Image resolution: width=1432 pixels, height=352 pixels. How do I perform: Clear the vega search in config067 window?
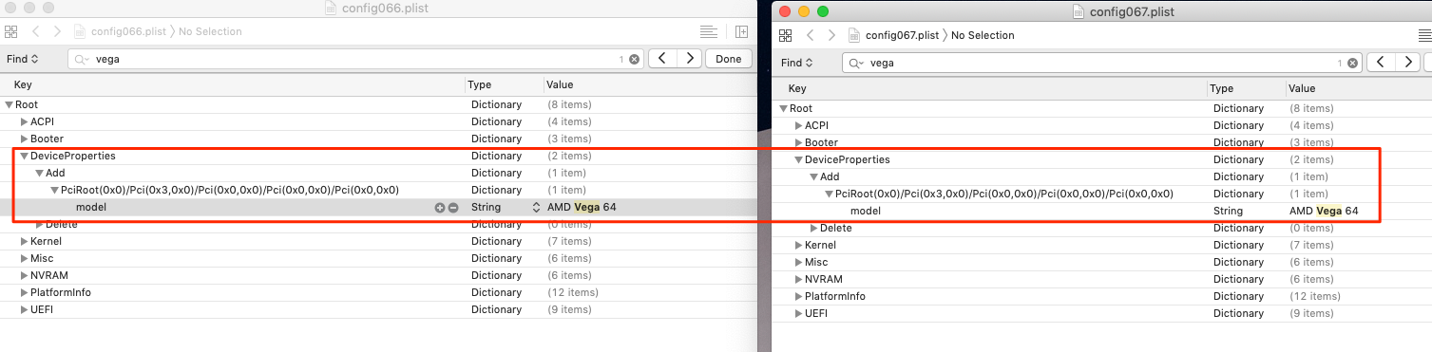[1353, 63]
